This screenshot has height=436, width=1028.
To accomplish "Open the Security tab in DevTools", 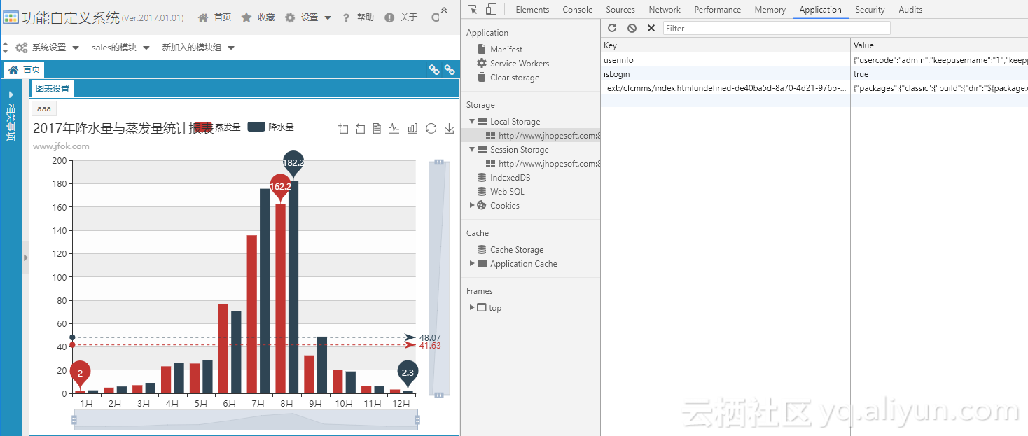I will coord(870,10).
